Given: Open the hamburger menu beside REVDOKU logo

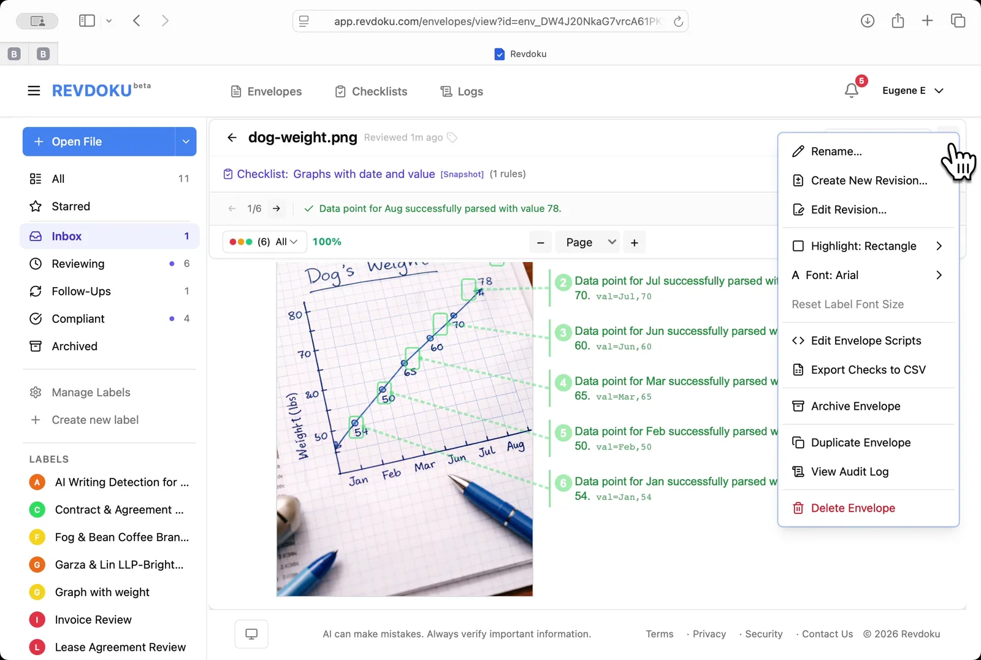Looking at the screenshot, I should tap(34, 91).
